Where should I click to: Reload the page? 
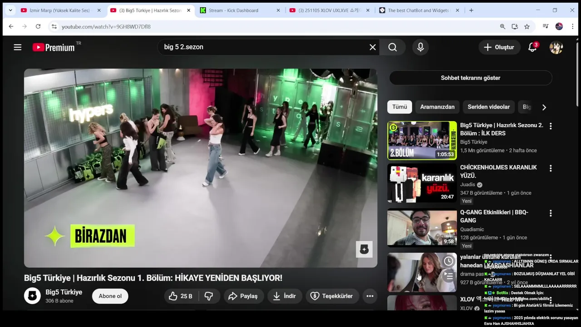tap(38, 27)
